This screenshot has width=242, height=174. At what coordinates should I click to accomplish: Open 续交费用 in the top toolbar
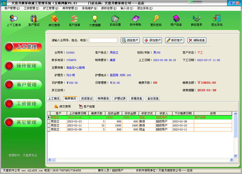54,21
